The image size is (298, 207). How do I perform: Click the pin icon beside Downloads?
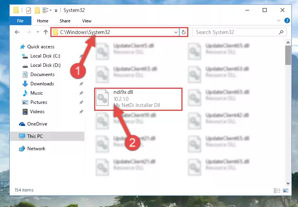(81, 84)
